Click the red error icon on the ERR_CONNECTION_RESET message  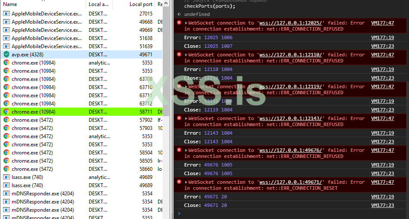pyautogui.click(x=179, y=182)
